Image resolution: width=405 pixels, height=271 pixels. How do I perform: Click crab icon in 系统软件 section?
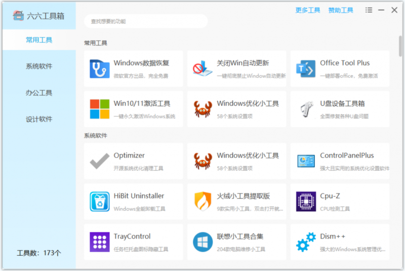click(203, 161)
